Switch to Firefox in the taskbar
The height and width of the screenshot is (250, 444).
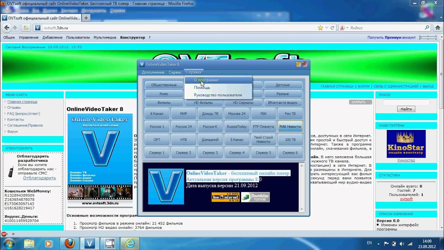pos(70,243)
